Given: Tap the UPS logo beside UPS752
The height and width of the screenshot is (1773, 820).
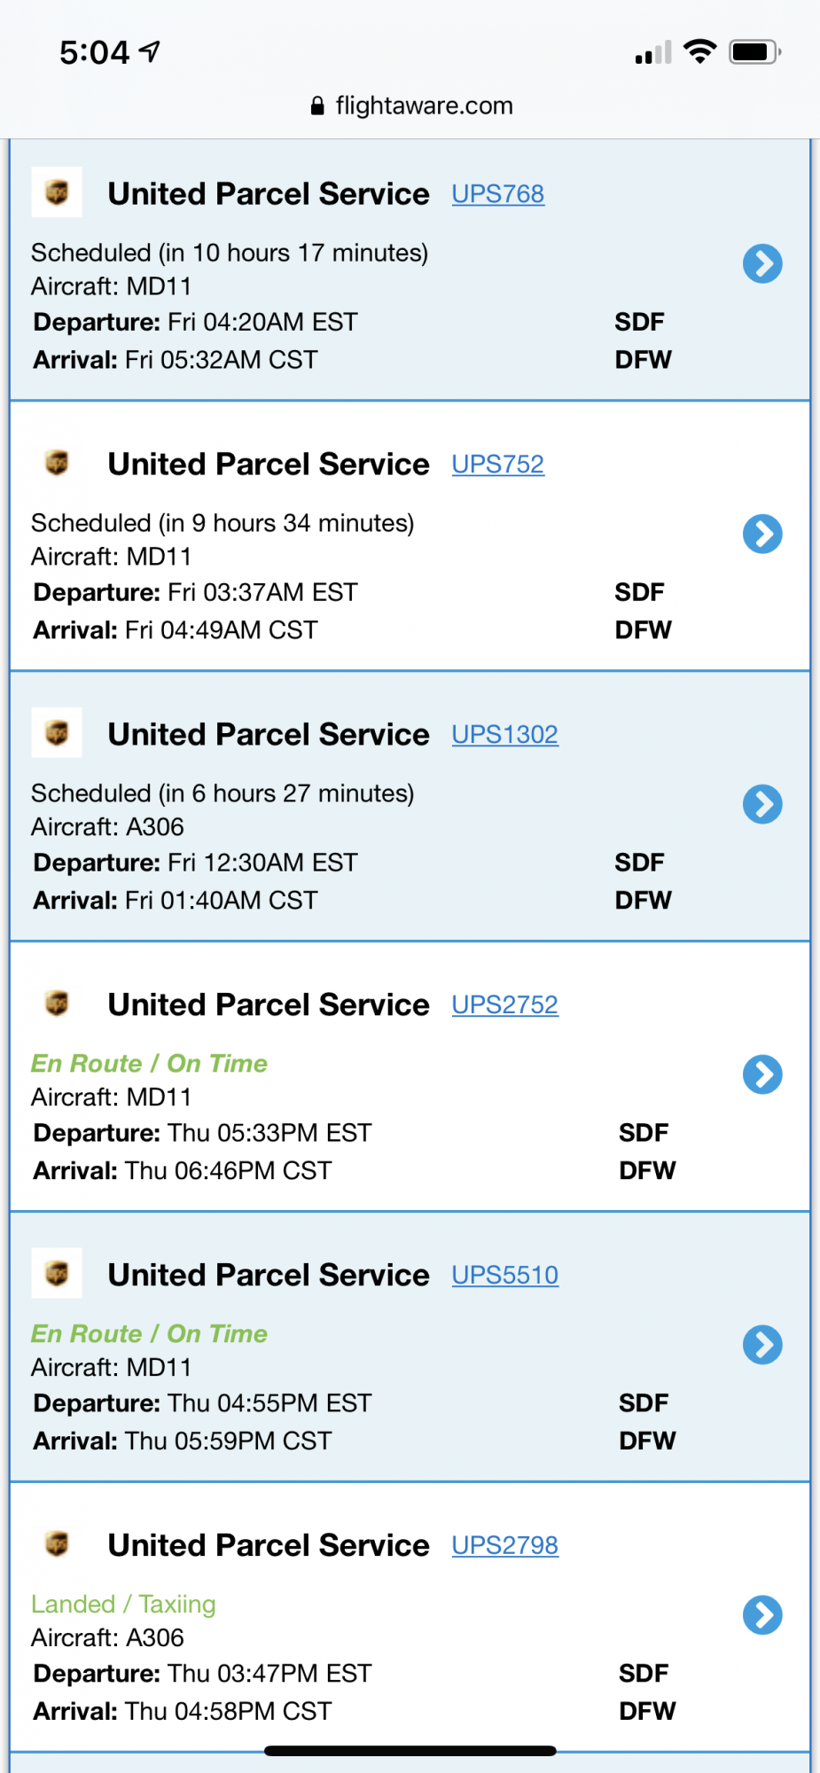Looking at the screenshot, I should [x=57, y=463].
